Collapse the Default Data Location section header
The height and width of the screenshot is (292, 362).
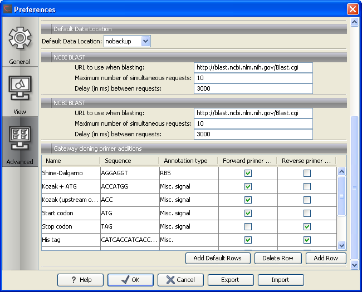(x=194, y=29)
